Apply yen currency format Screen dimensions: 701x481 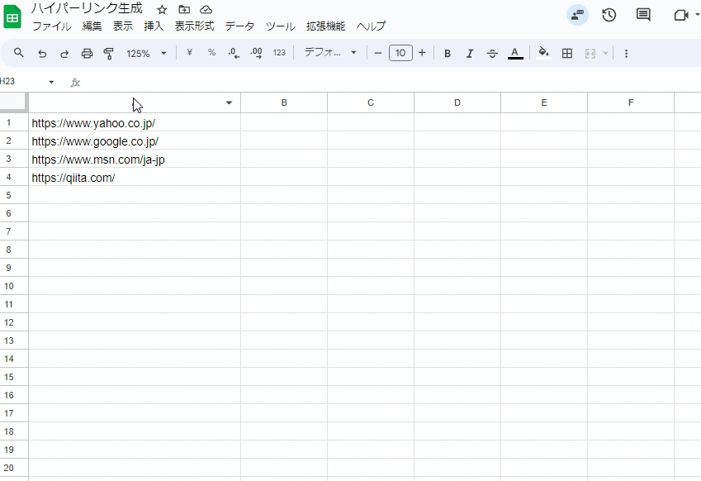pos(190,53)
